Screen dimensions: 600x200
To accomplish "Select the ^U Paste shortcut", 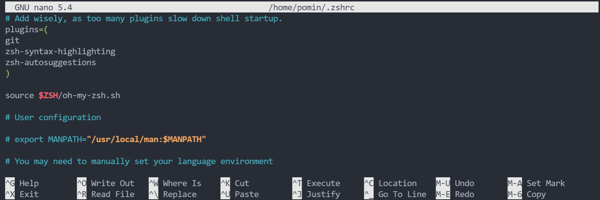I will tap(239, 194).
